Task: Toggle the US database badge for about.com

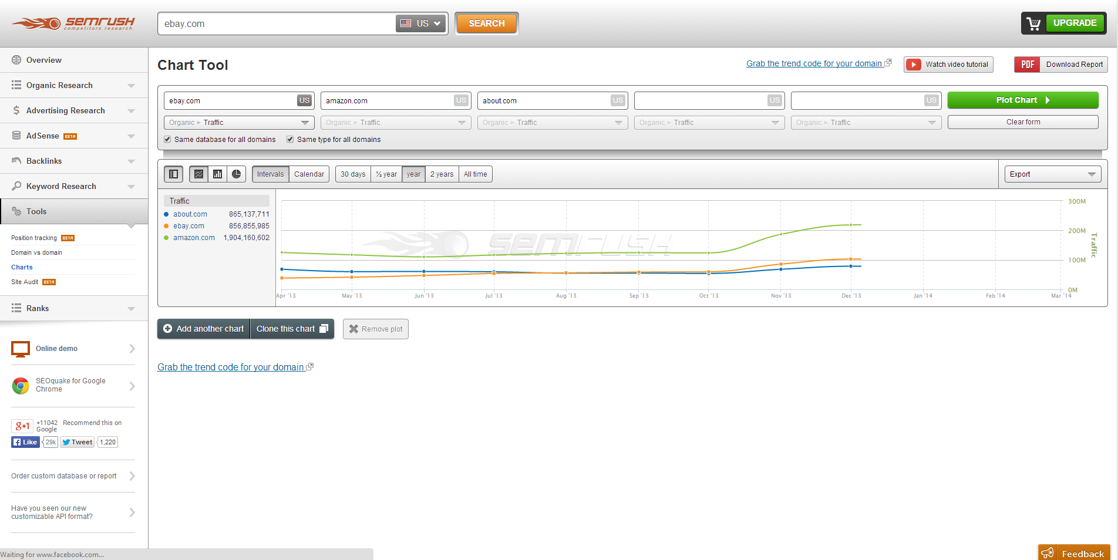Action: point(618,100)
